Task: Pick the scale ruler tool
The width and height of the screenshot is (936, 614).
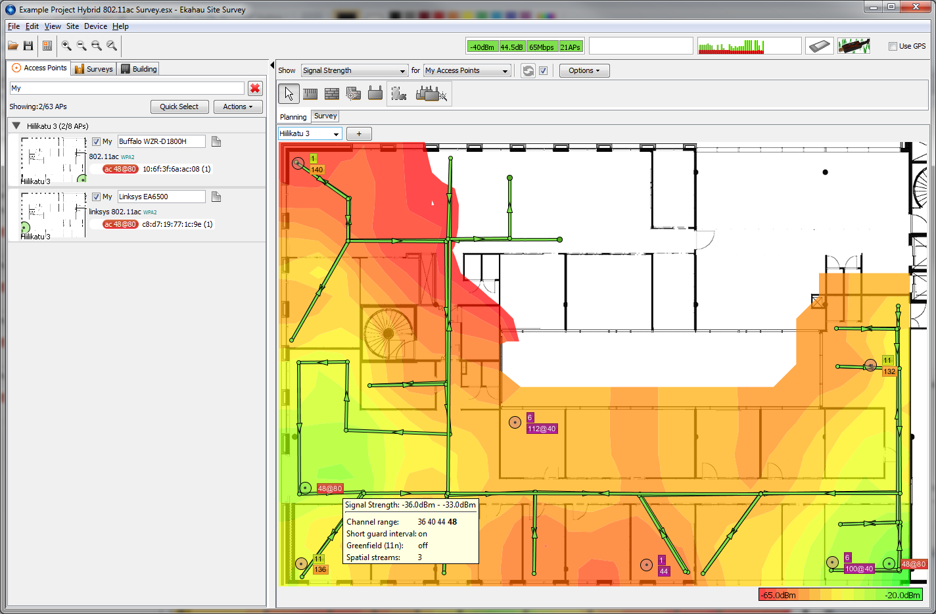Action: pyautogui.click(x=310, y=94)
